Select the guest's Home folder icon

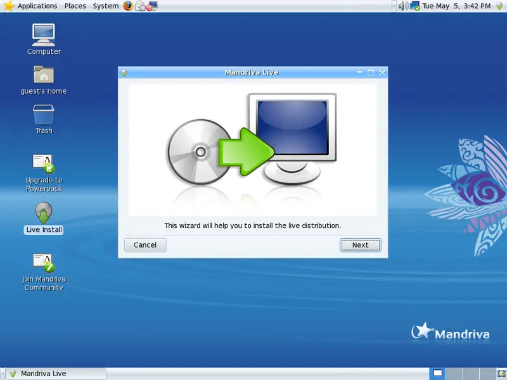[x=44, y=80]
